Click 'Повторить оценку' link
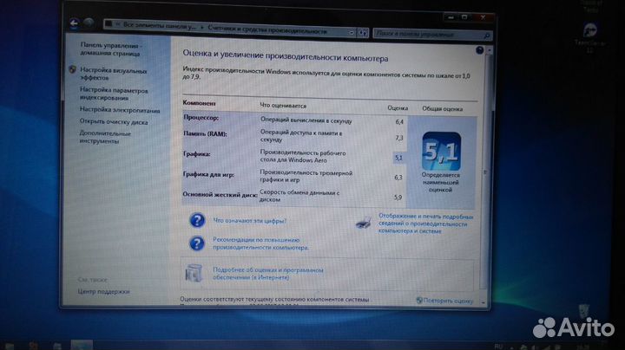 tap(448, 301)
